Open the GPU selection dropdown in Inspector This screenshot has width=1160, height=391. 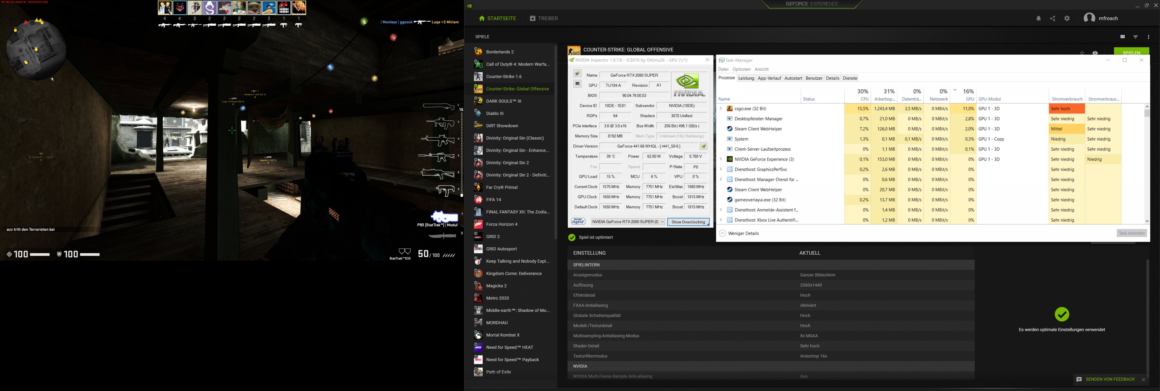(662, 222)
